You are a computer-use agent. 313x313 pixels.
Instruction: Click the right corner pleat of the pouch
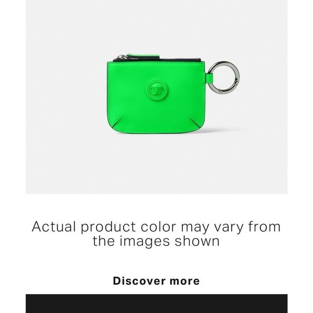click(x=196, y=123)
